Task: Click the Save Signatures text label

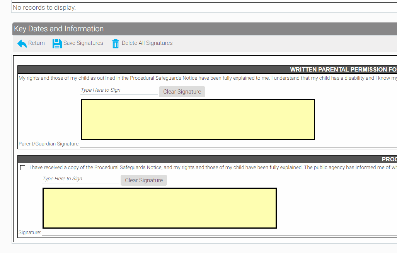Action: (x=83, y=43)
